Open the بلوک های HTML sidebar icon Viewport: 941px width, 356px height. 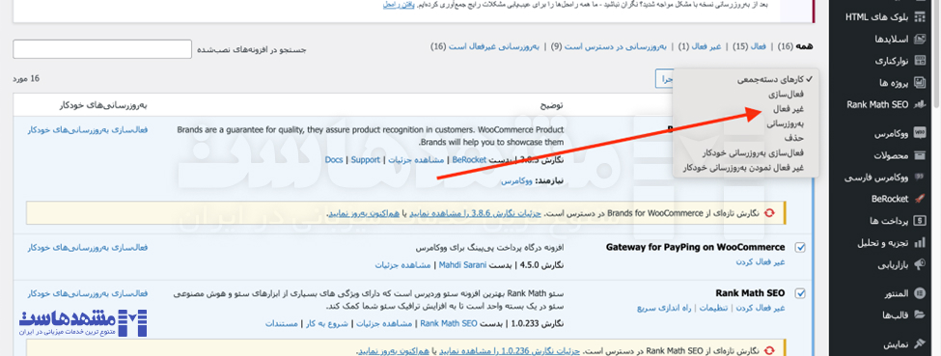(x=919, y=16)
